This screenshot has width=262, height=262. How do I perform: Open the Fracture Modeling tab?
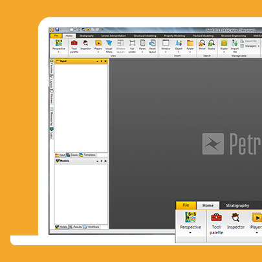tap(203, 36)
